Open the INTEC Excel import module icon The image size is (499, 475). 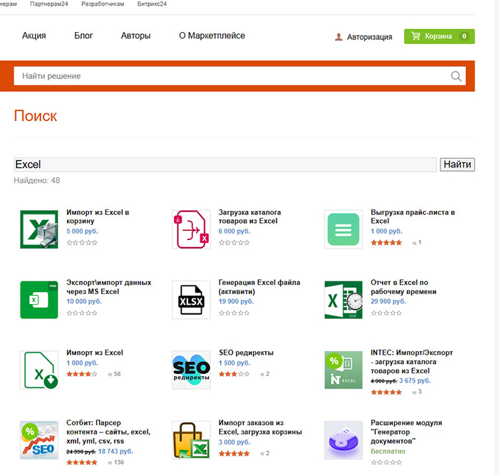(x=343, y=370)
